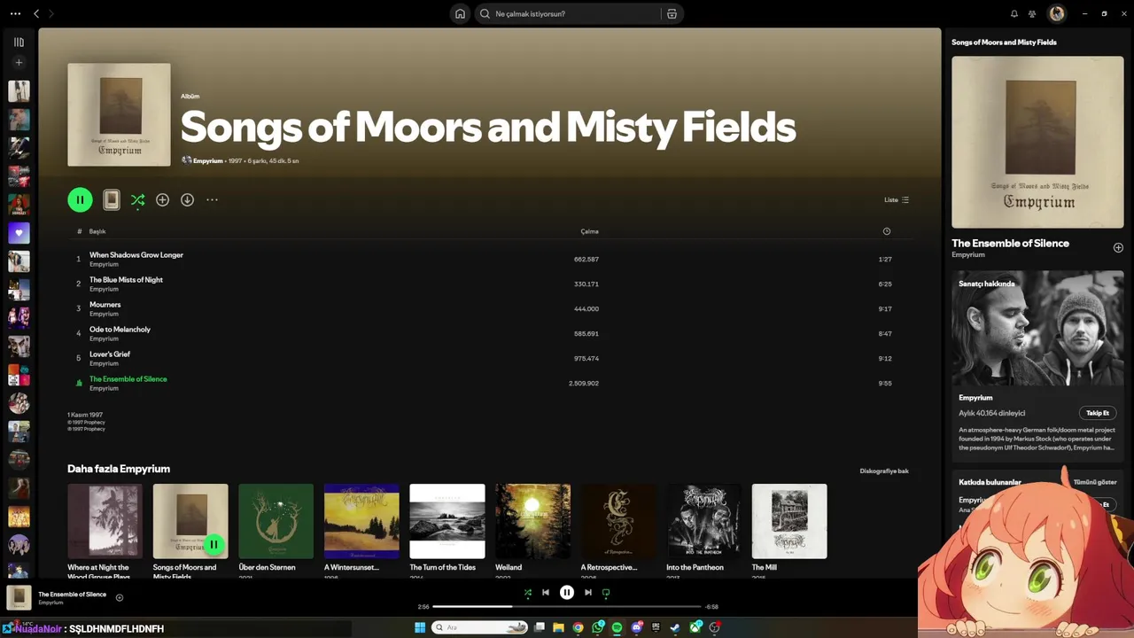Toggle repeat in the bottom player
1134x638 pixels.
pyautogui.click(x=606, y=593)
